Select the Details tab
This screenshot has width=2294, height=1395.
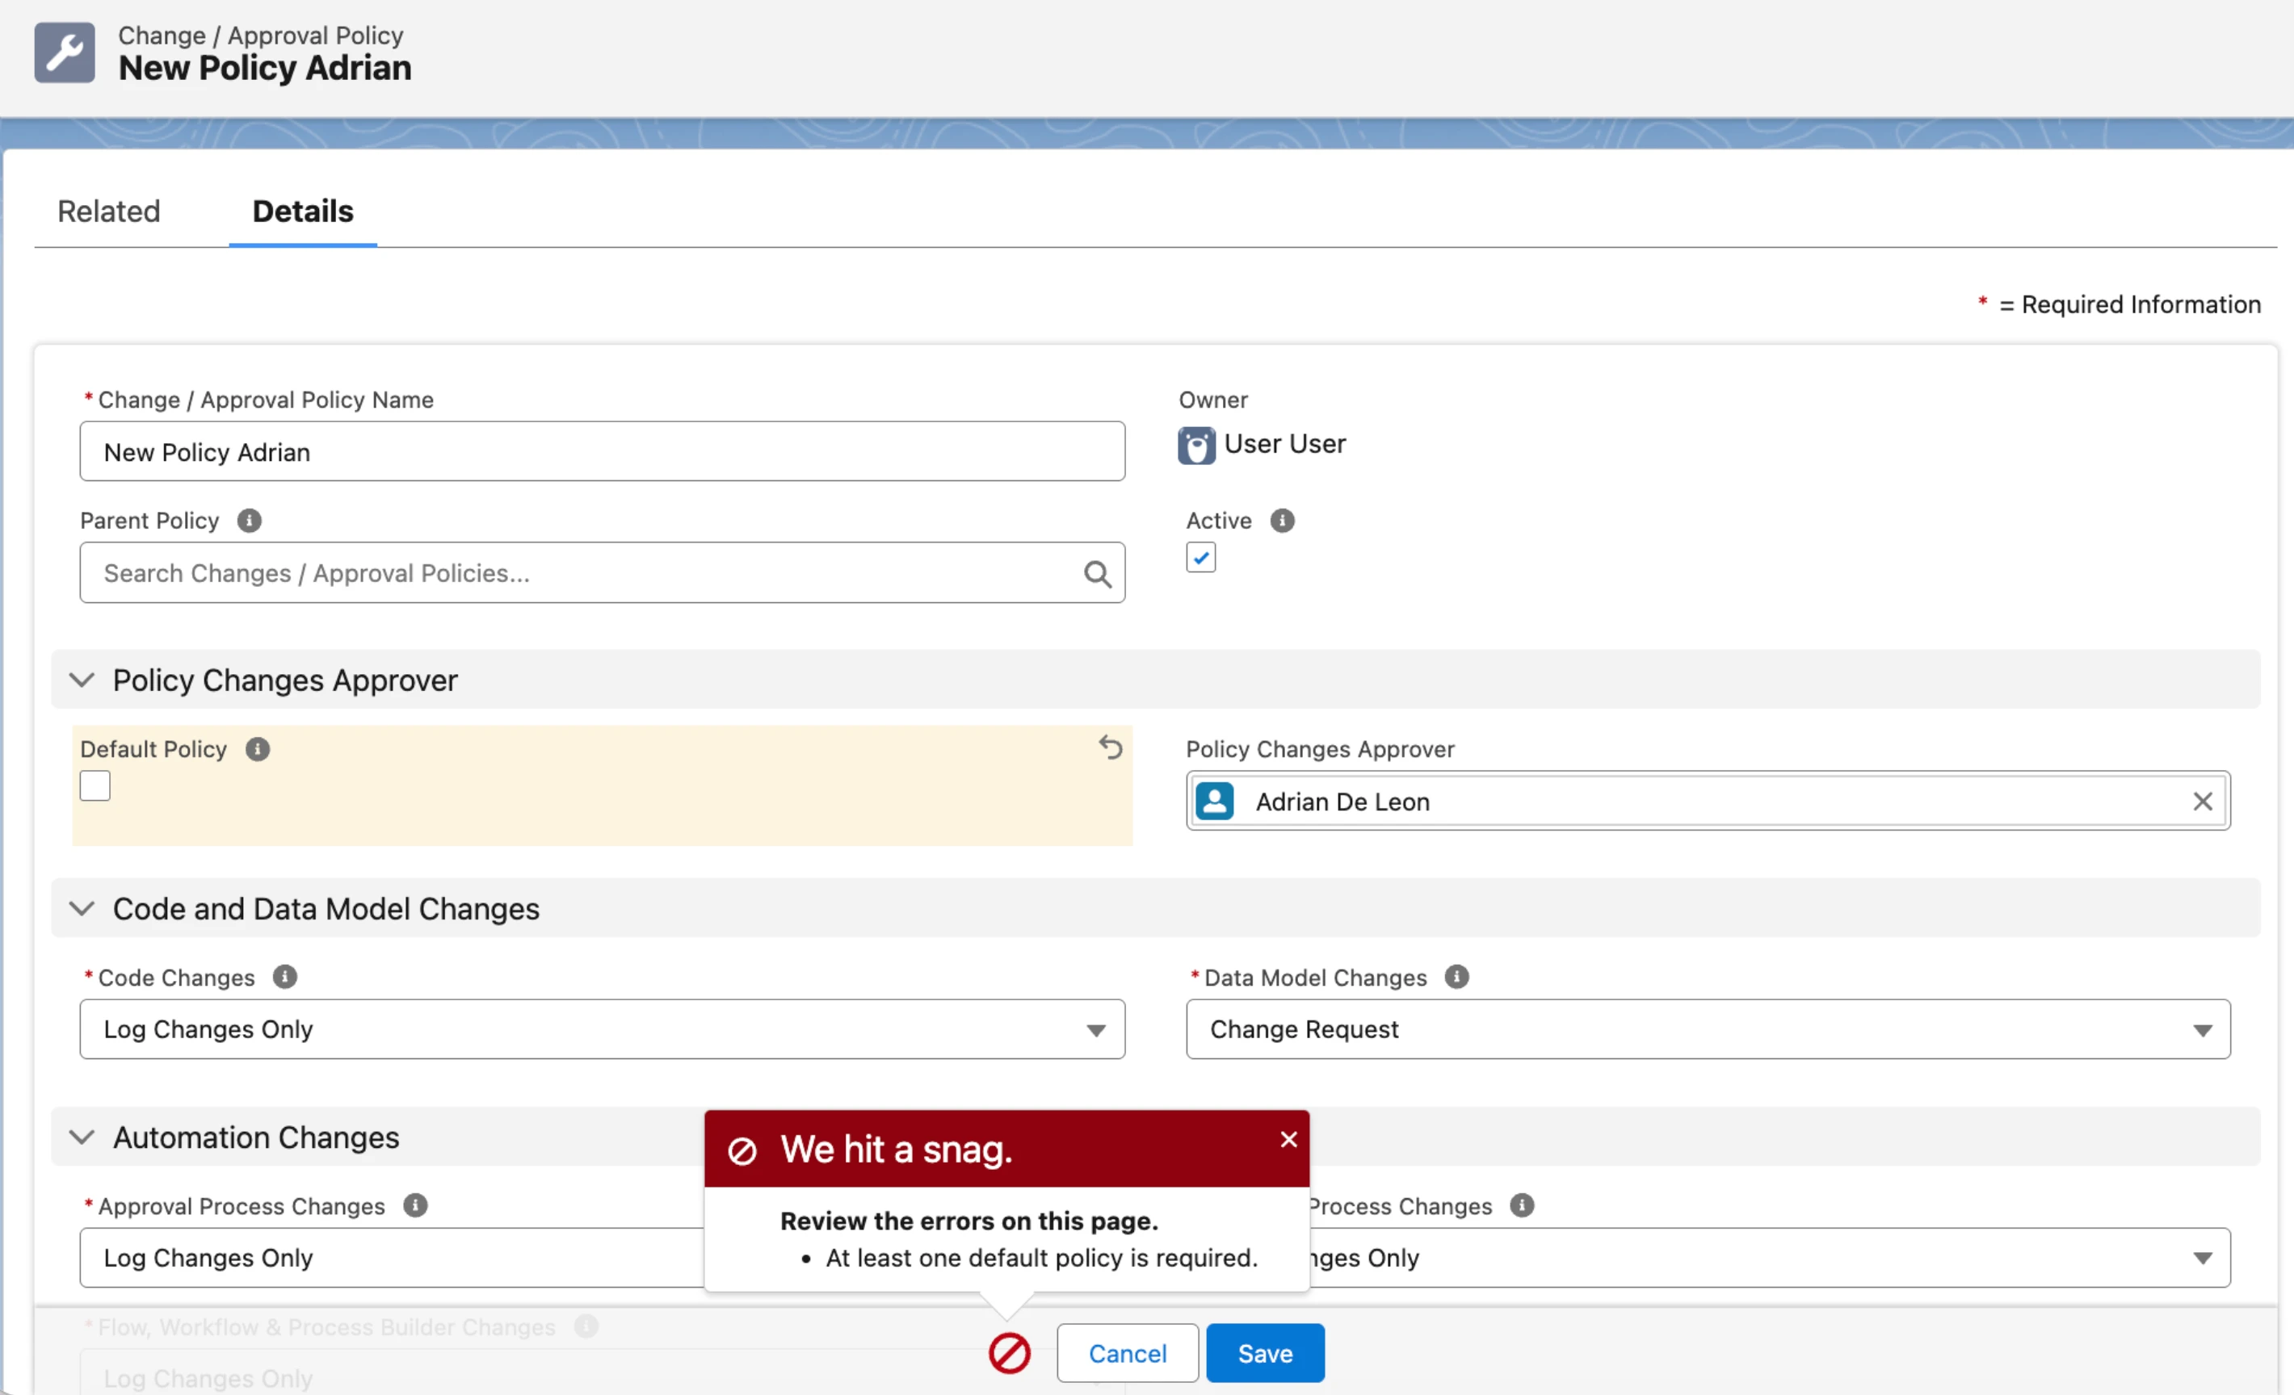303,212
